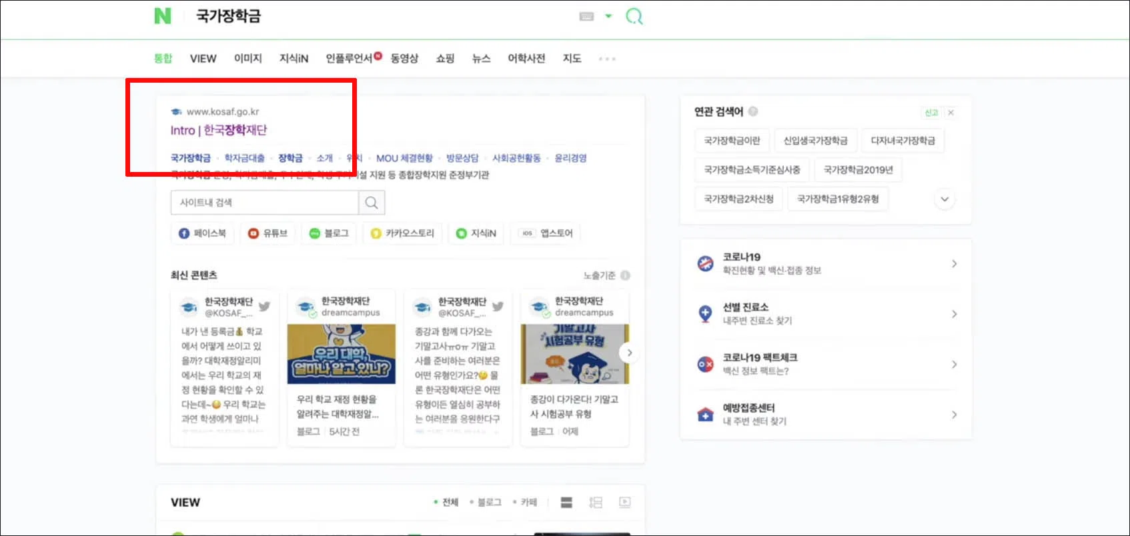The image size is (1130, 536).
Task: Click the 방문상담 sitelink
Action: click(x=462, y=158)
